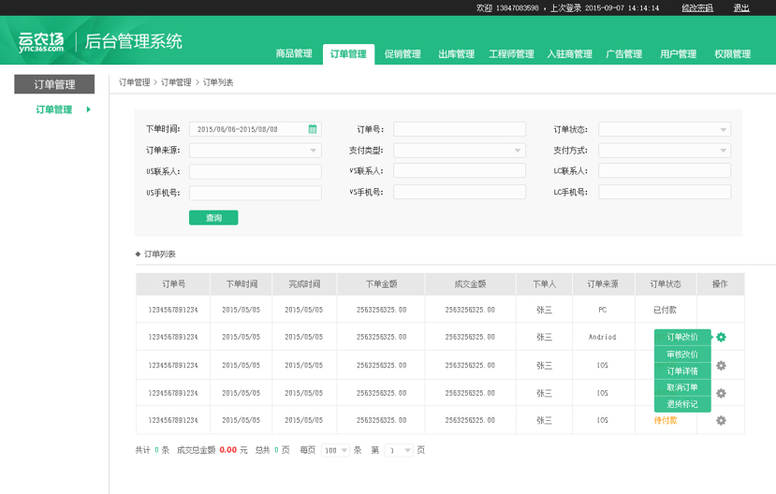This screenshot has height=494, width=776.
Task: Choose 取消订单 in the action popup
Action: pyautogui.click(x=682, y=387)
